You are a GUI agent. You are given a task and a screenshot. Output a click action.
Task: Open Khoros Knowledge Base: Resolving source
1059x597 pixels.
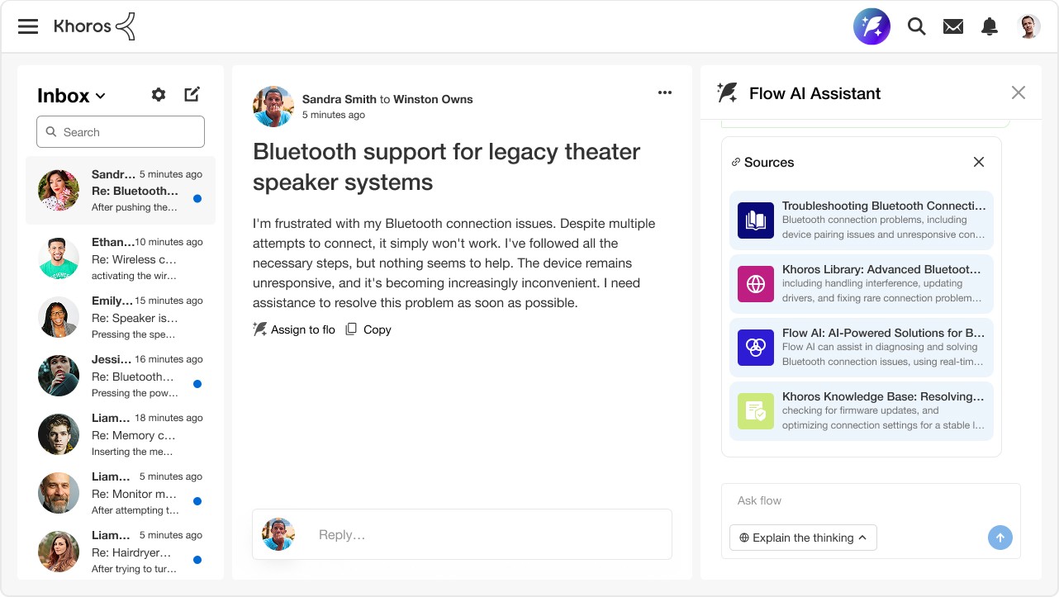862,411
